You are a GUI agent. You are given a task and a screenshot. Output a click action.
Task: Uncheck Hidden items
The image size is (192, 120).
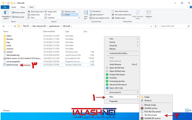tap(113, 18)
